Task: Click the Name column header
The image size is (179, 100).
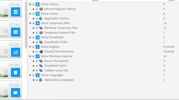Action: pos(95,1)
